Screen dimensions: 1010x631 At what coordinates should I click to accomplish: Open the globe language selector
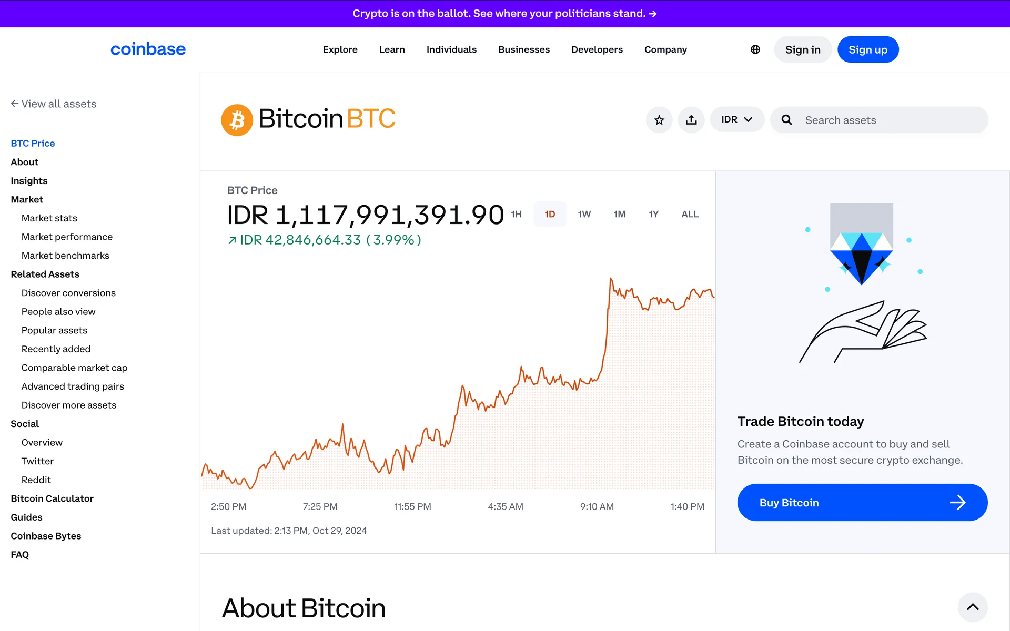755,49
